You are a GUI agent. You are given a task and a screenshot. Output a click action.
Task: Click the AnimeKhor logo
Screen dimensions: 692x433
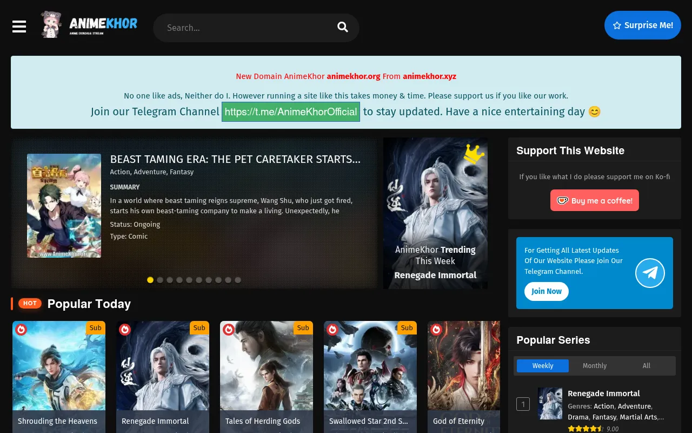89,25
